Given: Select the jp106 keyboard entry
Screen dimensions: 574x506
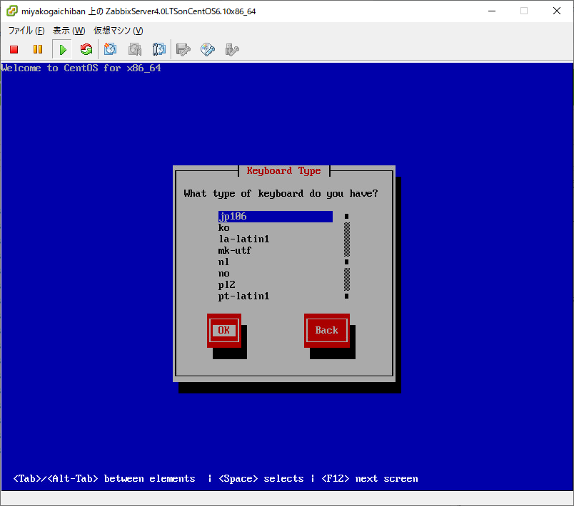Looking at the screenshot, I should pos(276,216).
